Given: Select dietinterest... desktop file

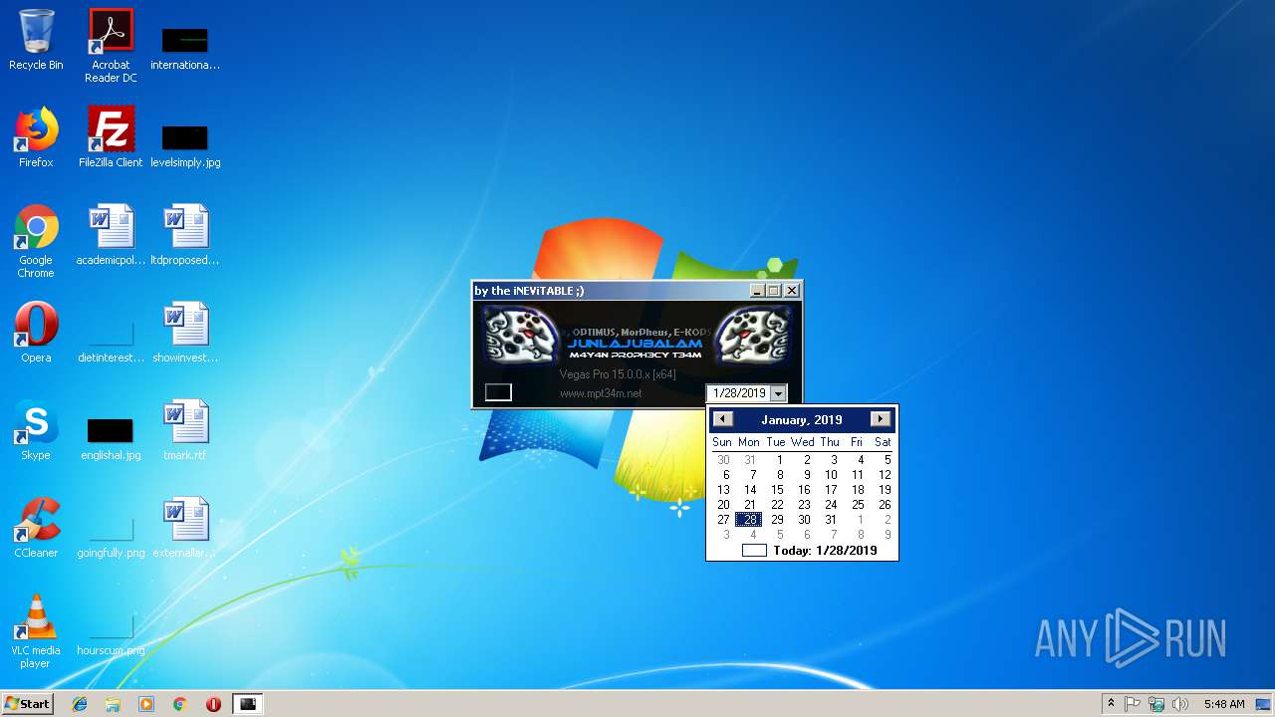Looking at the screenshot, I should 111,340.
